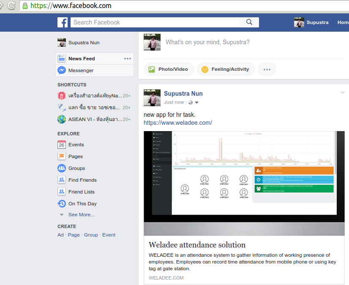The height and width of the screenshot is (285, 349).
Task: Open News Feed options ellipsis
Action: pos(128,59)
